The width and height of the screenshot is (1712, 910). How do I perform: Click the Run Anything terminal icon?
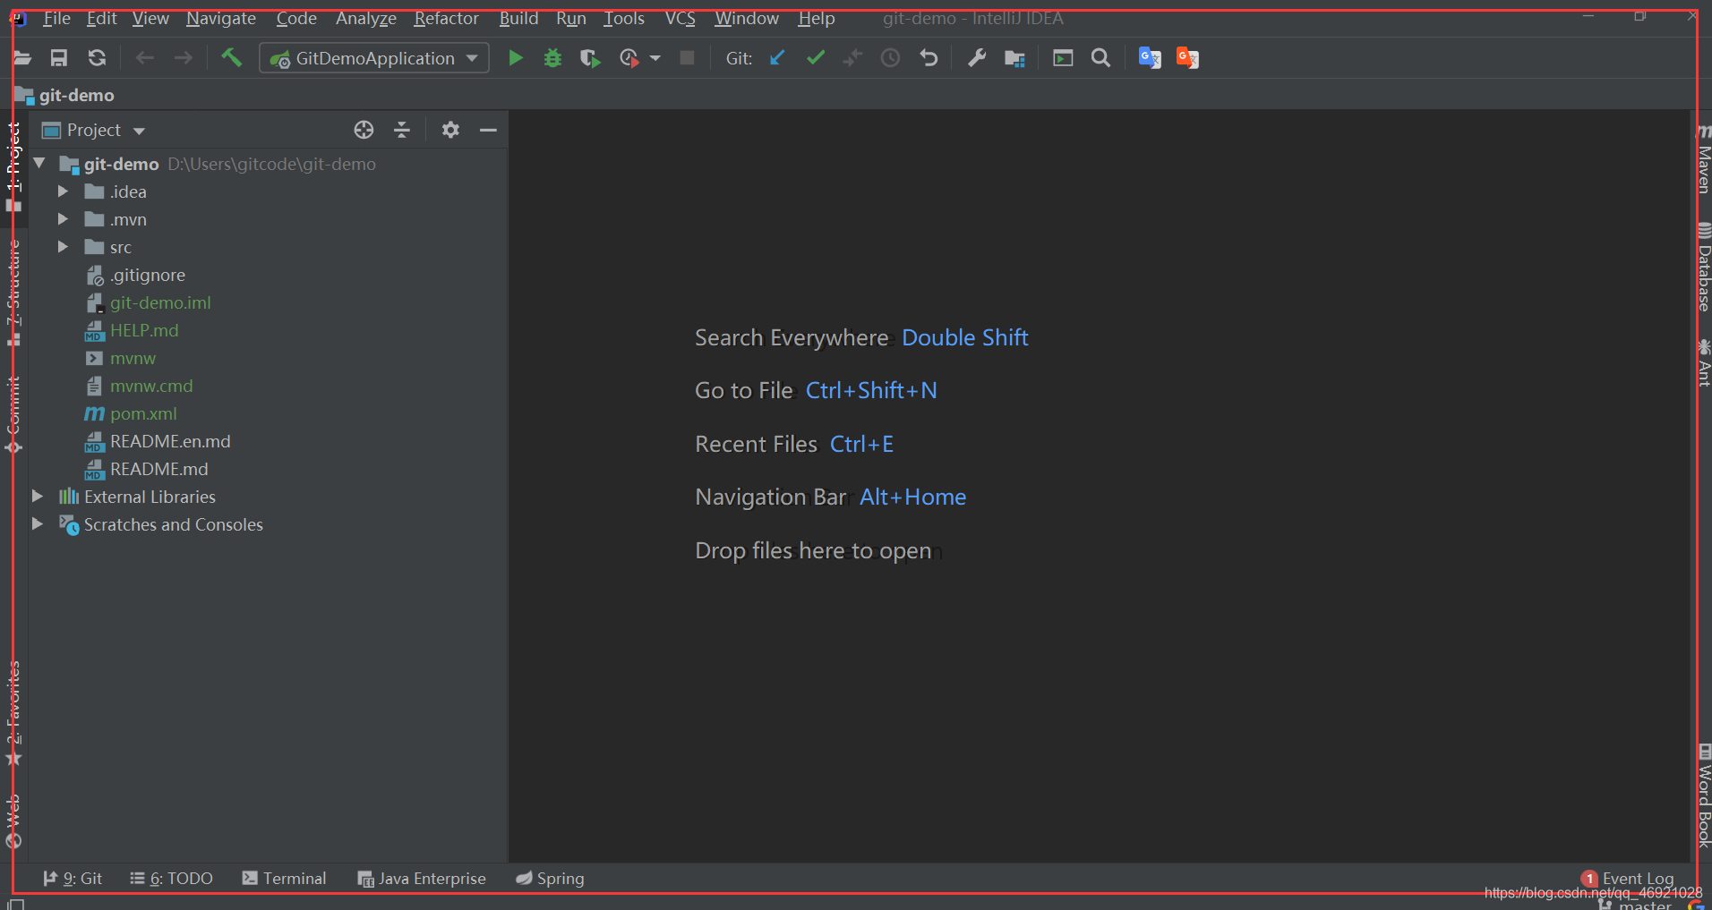point(1063,58)
